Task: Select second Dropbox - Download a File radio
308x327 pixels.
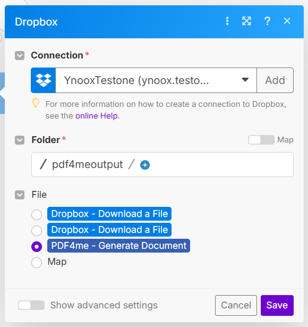Action: (37, 231)
